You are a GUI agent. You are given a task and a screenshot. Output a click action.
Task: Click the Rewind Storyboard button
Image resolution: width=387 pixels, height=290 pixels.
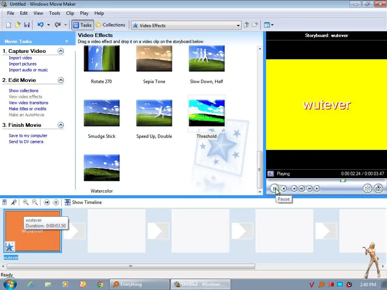(46, 202)
